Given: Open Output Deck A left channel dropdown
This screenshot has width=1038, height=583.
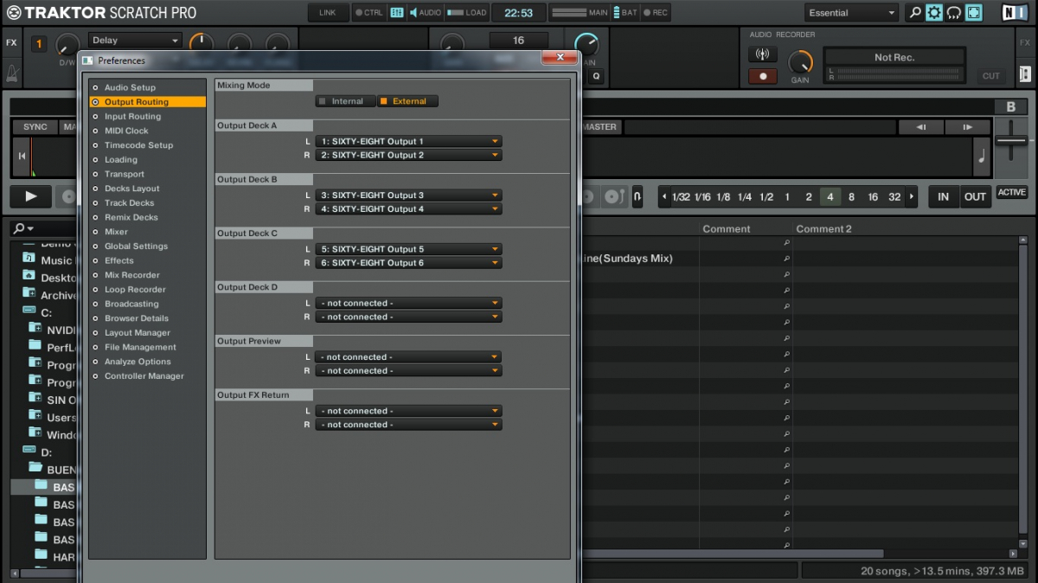Looking at the screenshot, I should [408, 141].
